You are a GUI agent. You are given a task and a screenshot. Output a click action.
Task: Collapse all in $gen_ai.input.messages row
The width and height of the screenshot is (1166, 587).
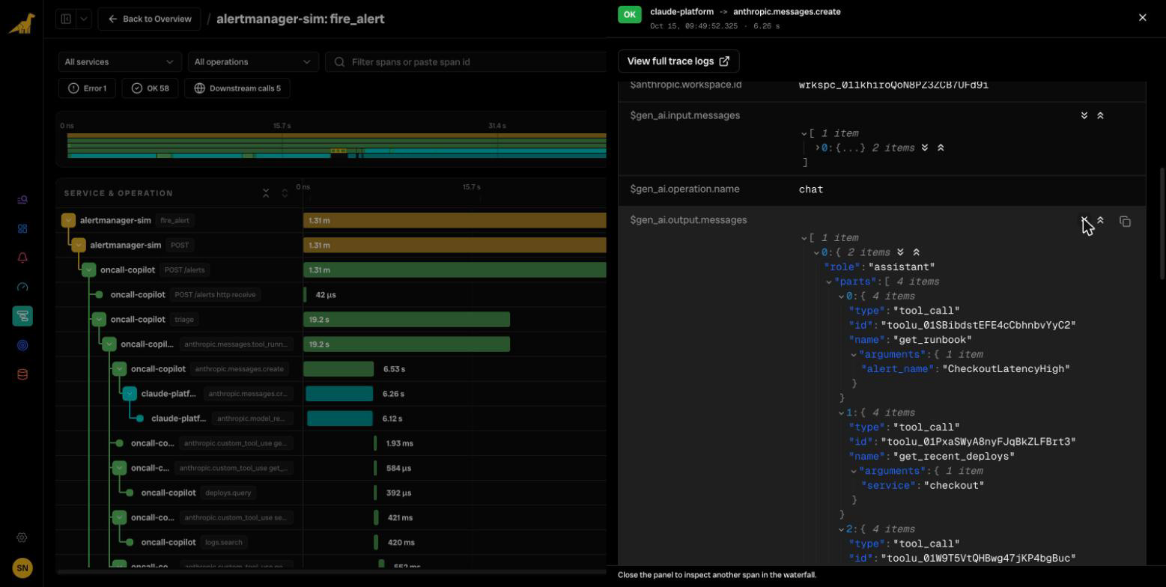[x=1100, y=116]
